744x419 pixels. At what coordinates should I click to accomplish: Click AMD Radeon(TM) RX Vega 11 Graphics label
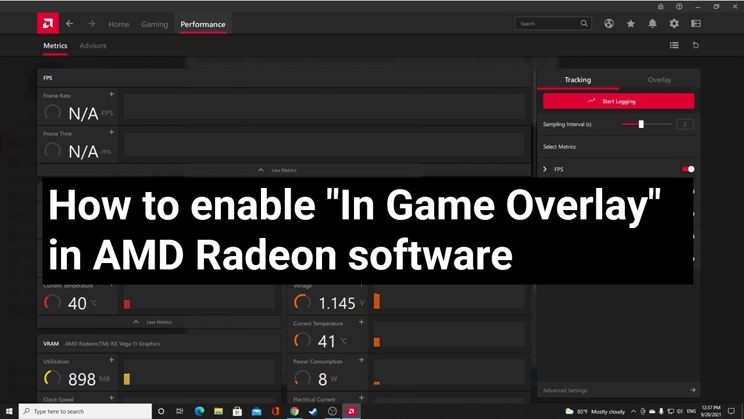(x=112, y=344)
